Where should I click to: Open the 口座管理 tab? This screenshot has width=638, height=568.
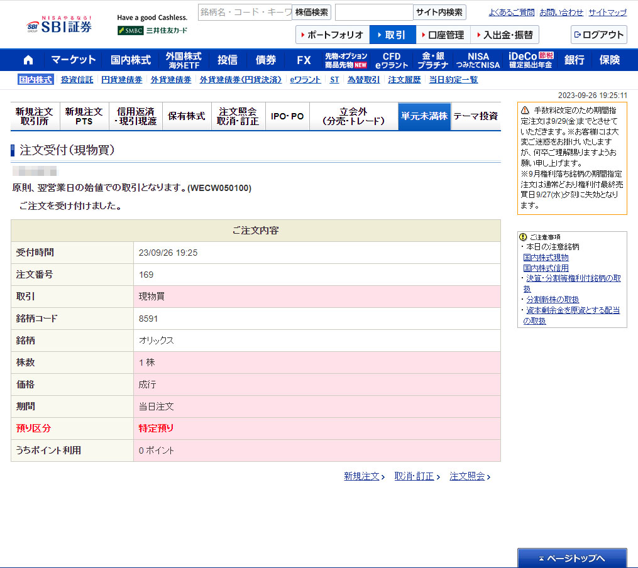[x=442, y=35]
